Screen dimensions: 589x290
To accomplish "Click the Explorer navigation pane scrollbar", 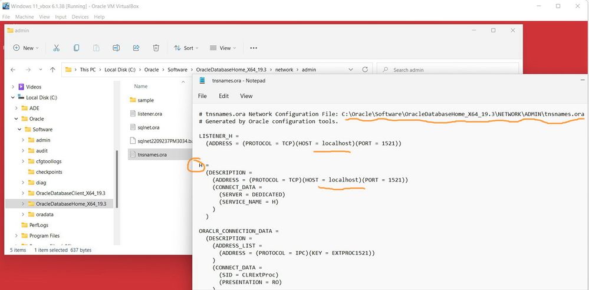I will point(117,179).
